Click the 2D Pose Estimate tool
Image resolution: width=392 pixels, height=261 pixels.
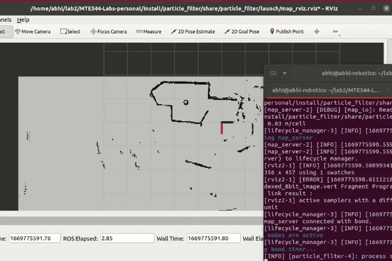[193, 32]
